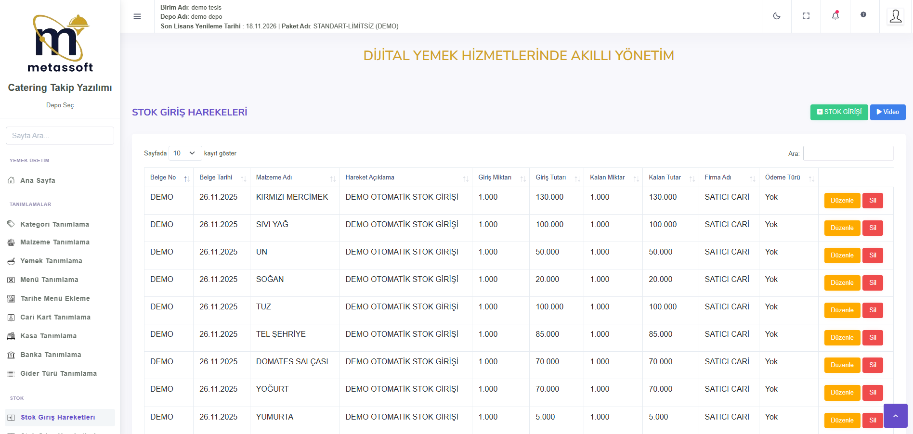Image resolution: width=913 pixels, height=434 pixels.
Task: Toggle dark mode moon icon
Action: tap(776, 16)
